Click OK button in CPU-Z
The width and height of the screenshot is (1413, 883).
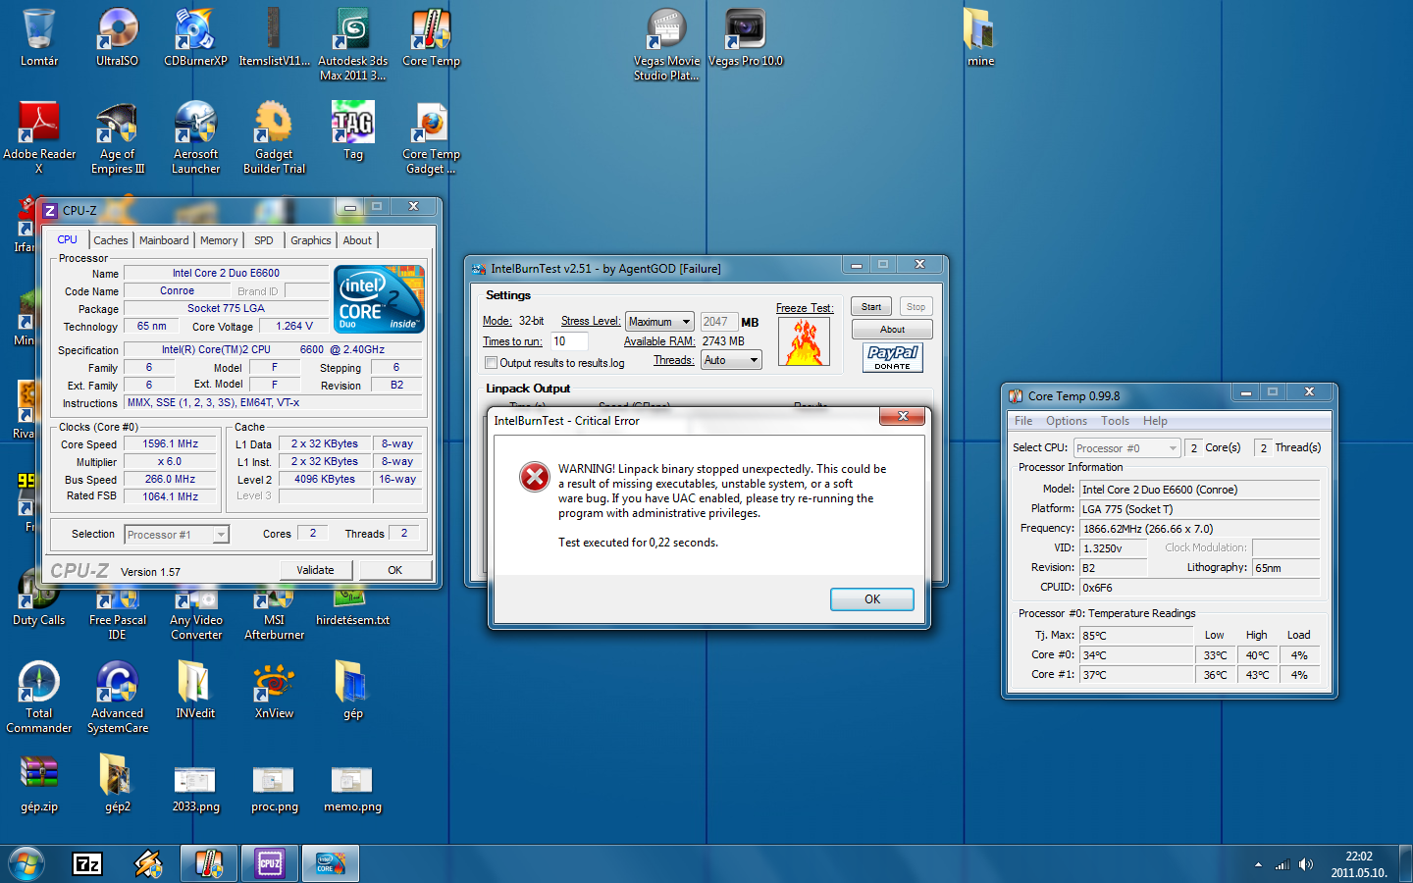point(394,570)
